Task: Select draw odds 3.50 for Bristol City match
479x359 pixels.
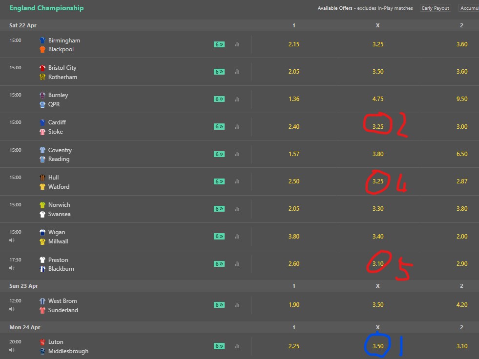Action: [x=378, y=71]
